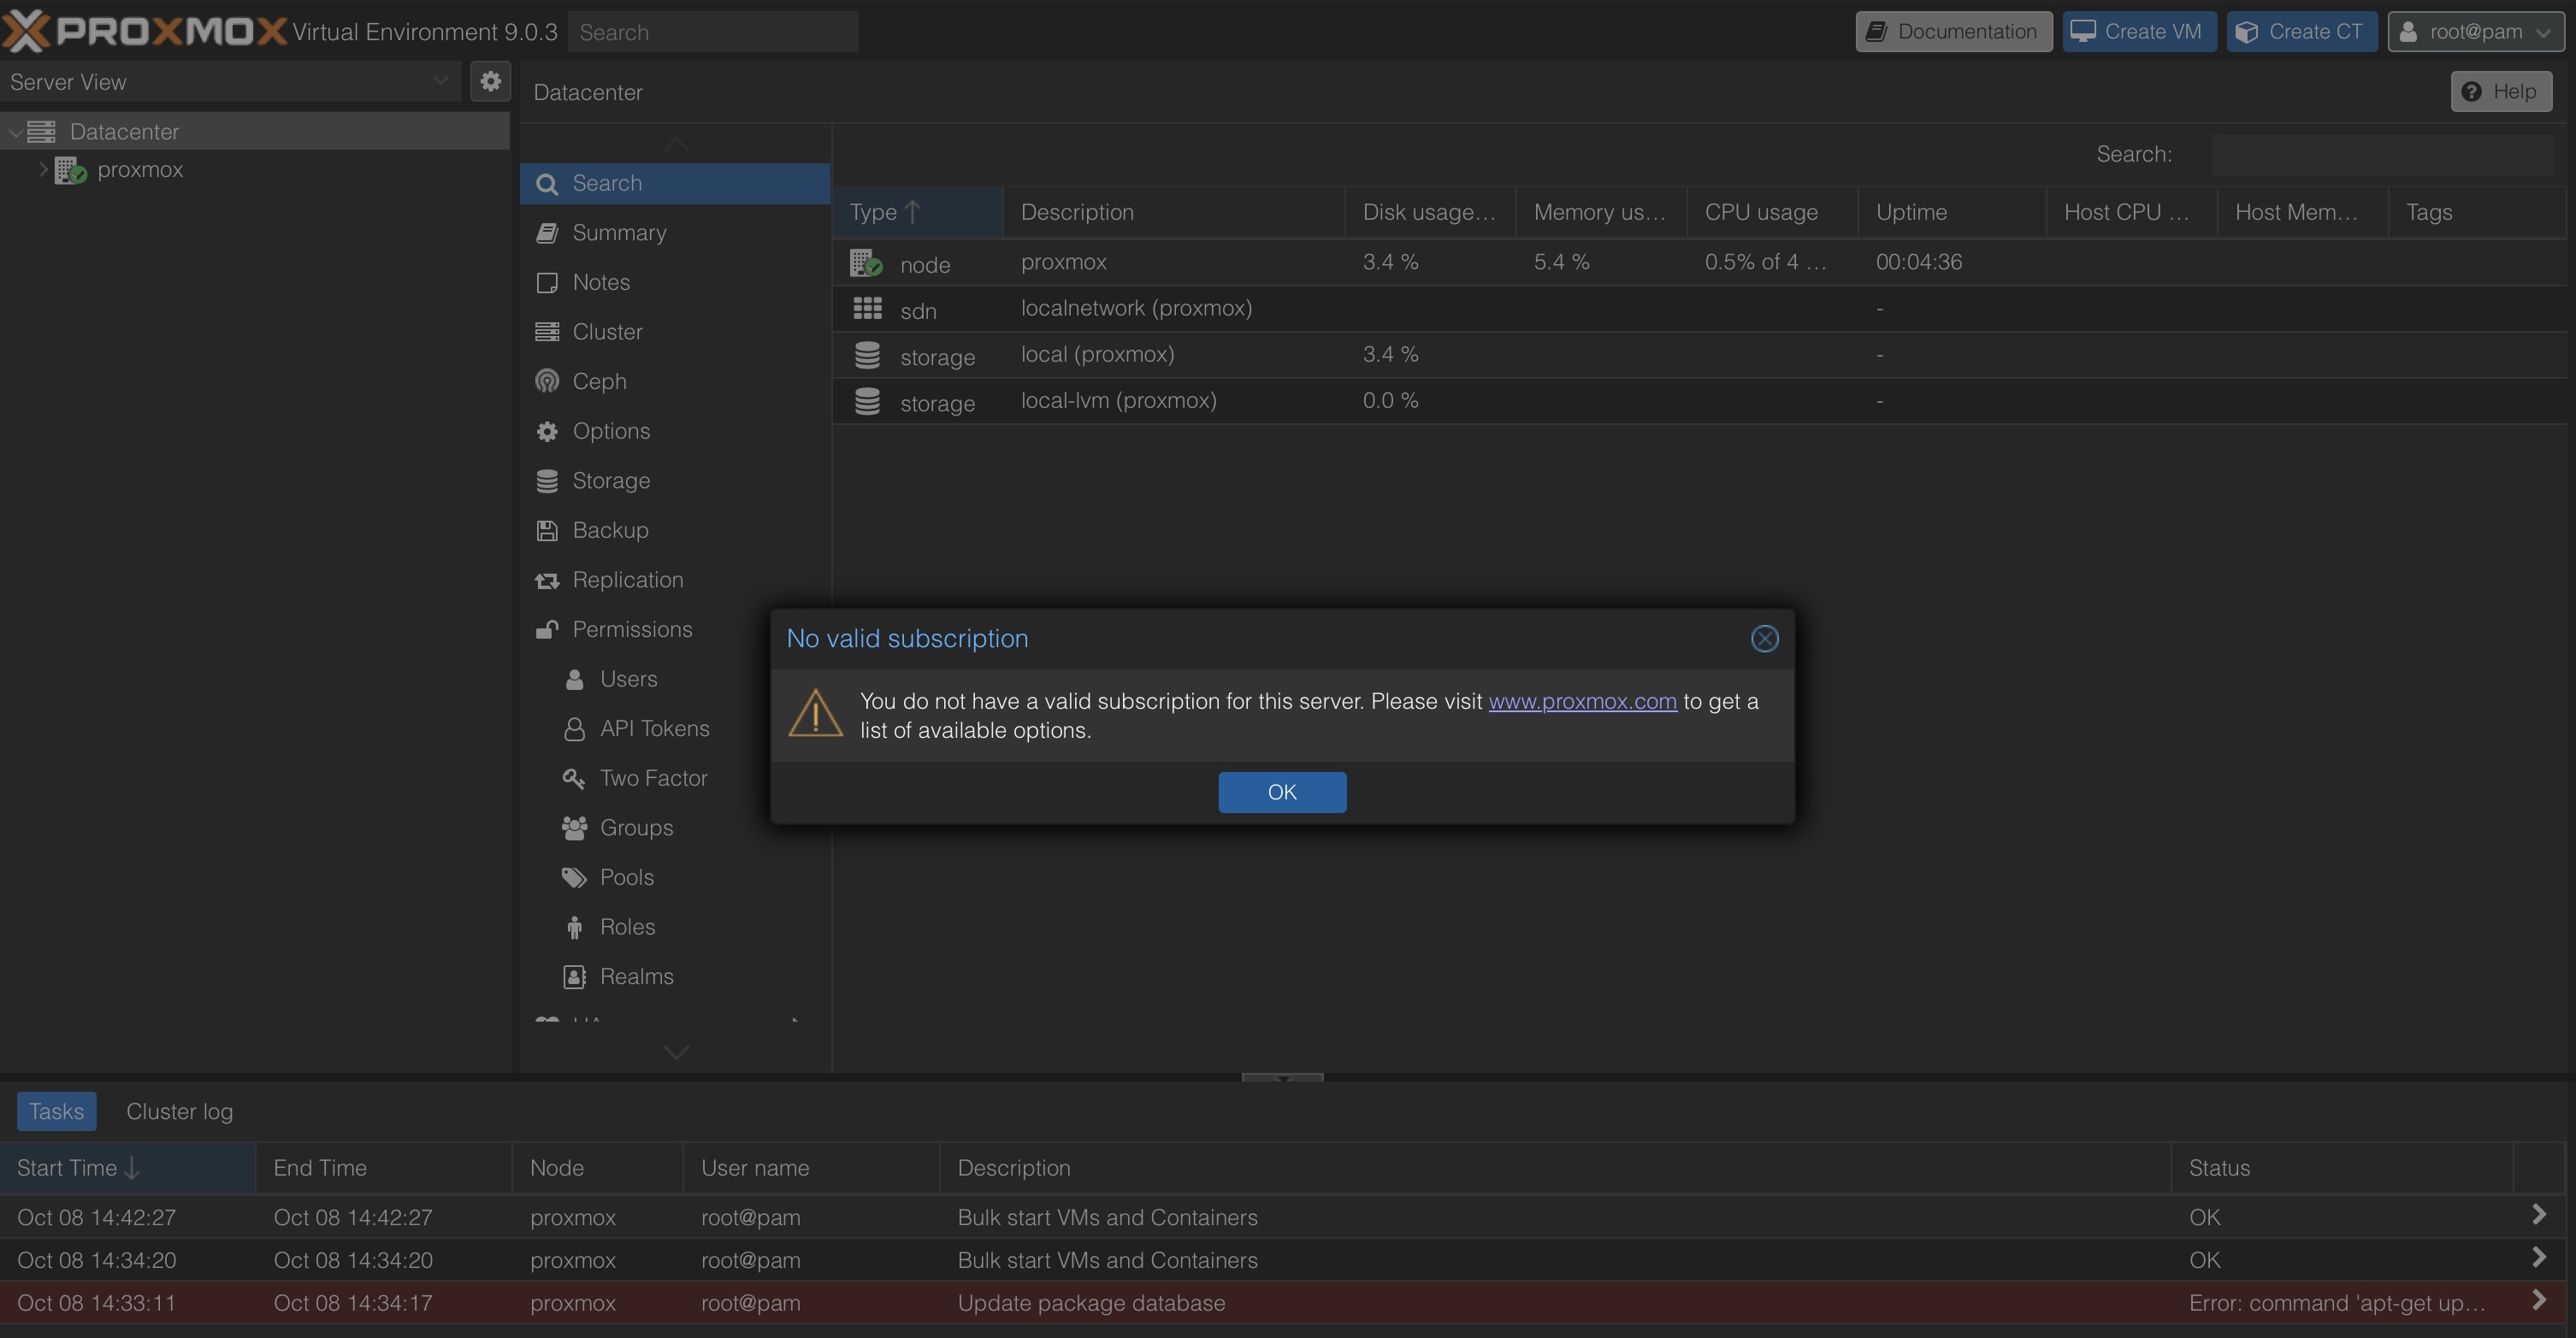Close the No valid subscription dialog
This screenshot has height=1338, width=2576.
(1764, 639)
